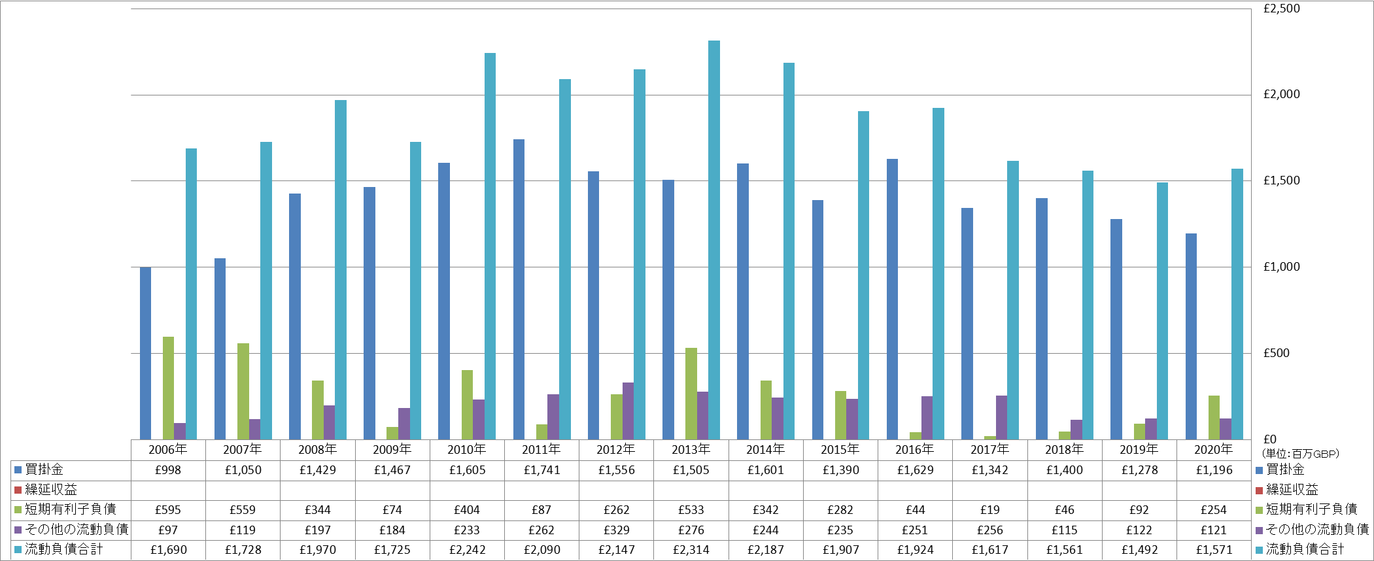Click the 2008年 column header
The height and width of the screenshot is (561, 1374).
[x=318, y=450]
